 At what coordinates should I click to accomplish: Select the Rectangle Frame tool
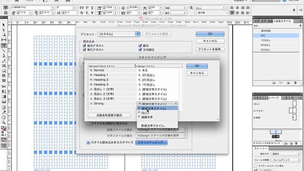click(3, 66)
